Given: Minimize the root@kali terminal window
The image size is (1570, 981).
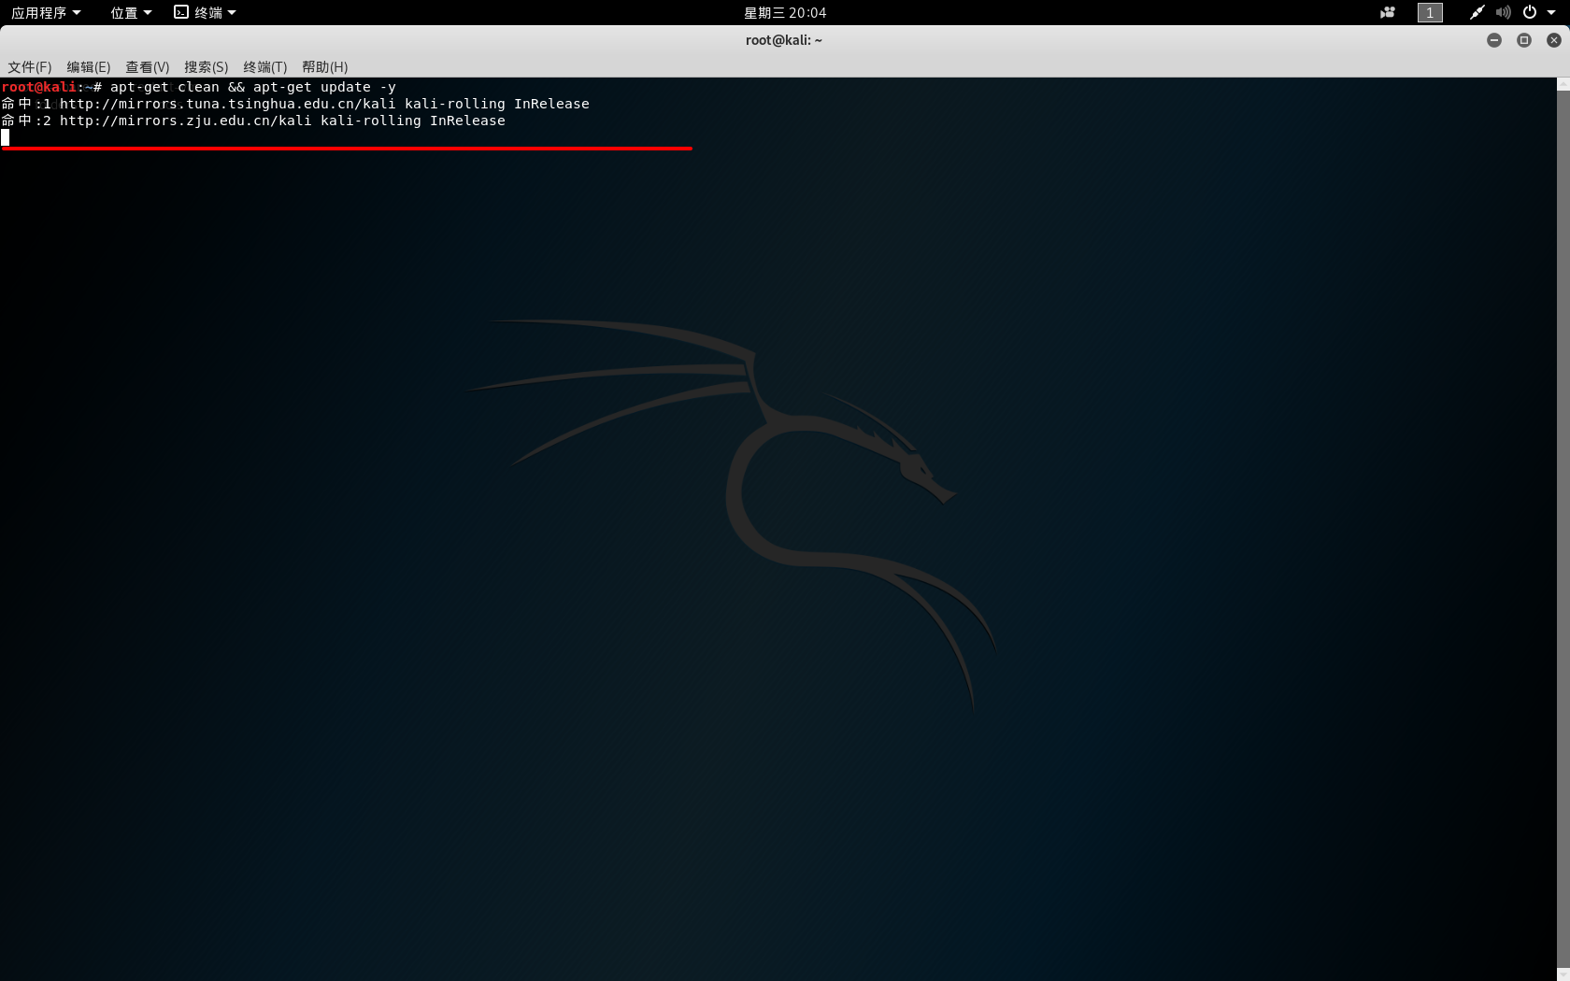Looking at the screenshot, I should 1494,40.
